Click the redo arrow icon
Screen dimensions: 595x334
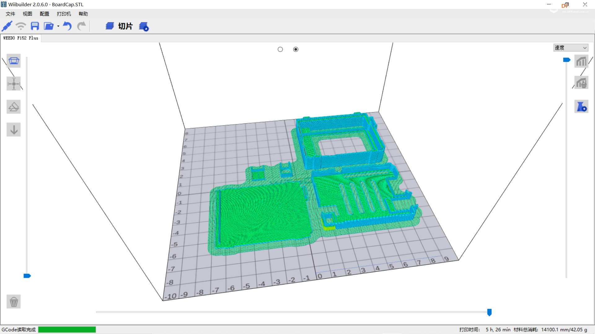pos(81,26)
